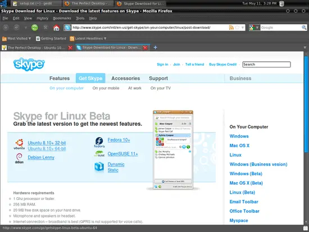Viewport: 309px width, 232px height.
Task: Download Ubuntu 8.10+ 32-bit package
Action: pyautogui.click(x=47, y=143)
